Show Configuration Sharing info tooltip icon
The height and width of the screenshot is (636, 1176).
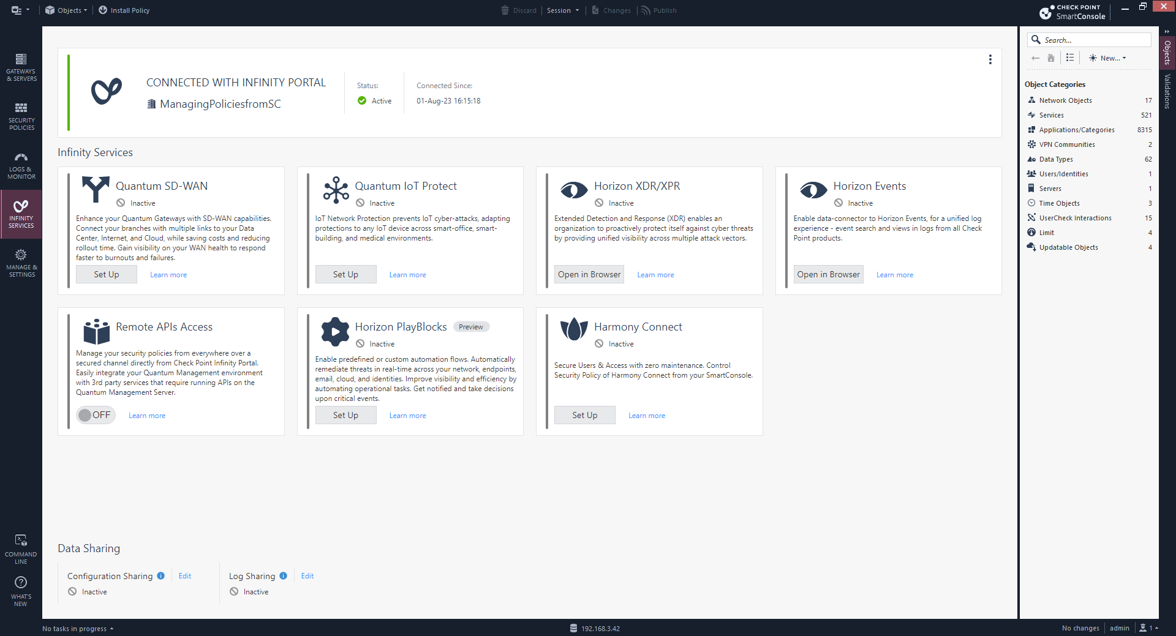[x=160, y=575]
